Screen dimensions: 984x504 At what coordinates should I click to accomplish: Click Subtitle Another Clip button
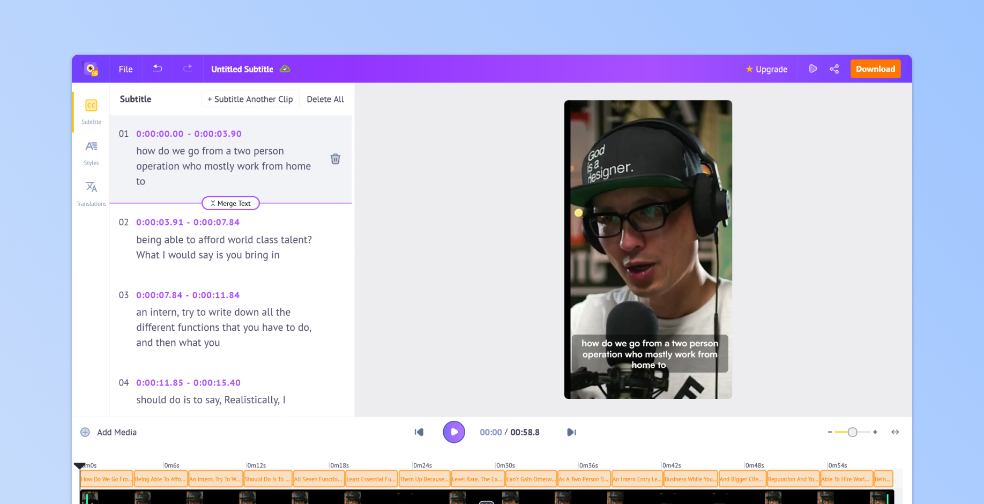coord(250,99)
